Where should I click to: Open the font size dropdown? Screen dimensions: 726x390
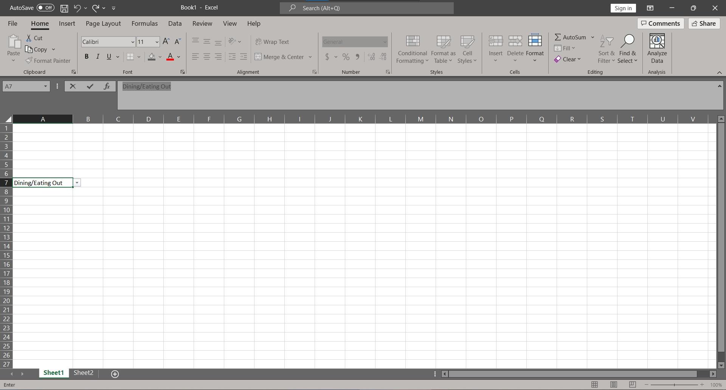coord(157,42)
